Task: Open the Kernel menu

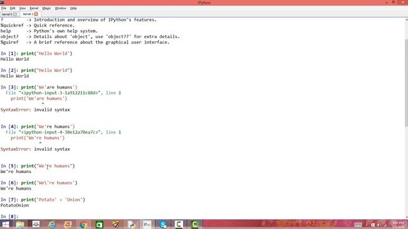Action: pyautogui.click(x=34, y=8)
